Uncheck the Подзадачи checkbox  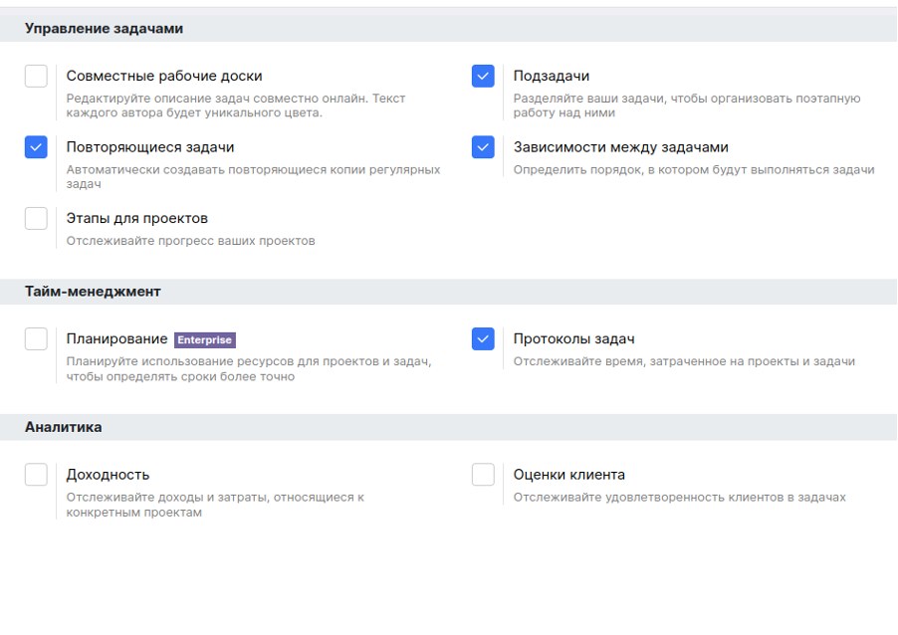(x=483, y=77)
